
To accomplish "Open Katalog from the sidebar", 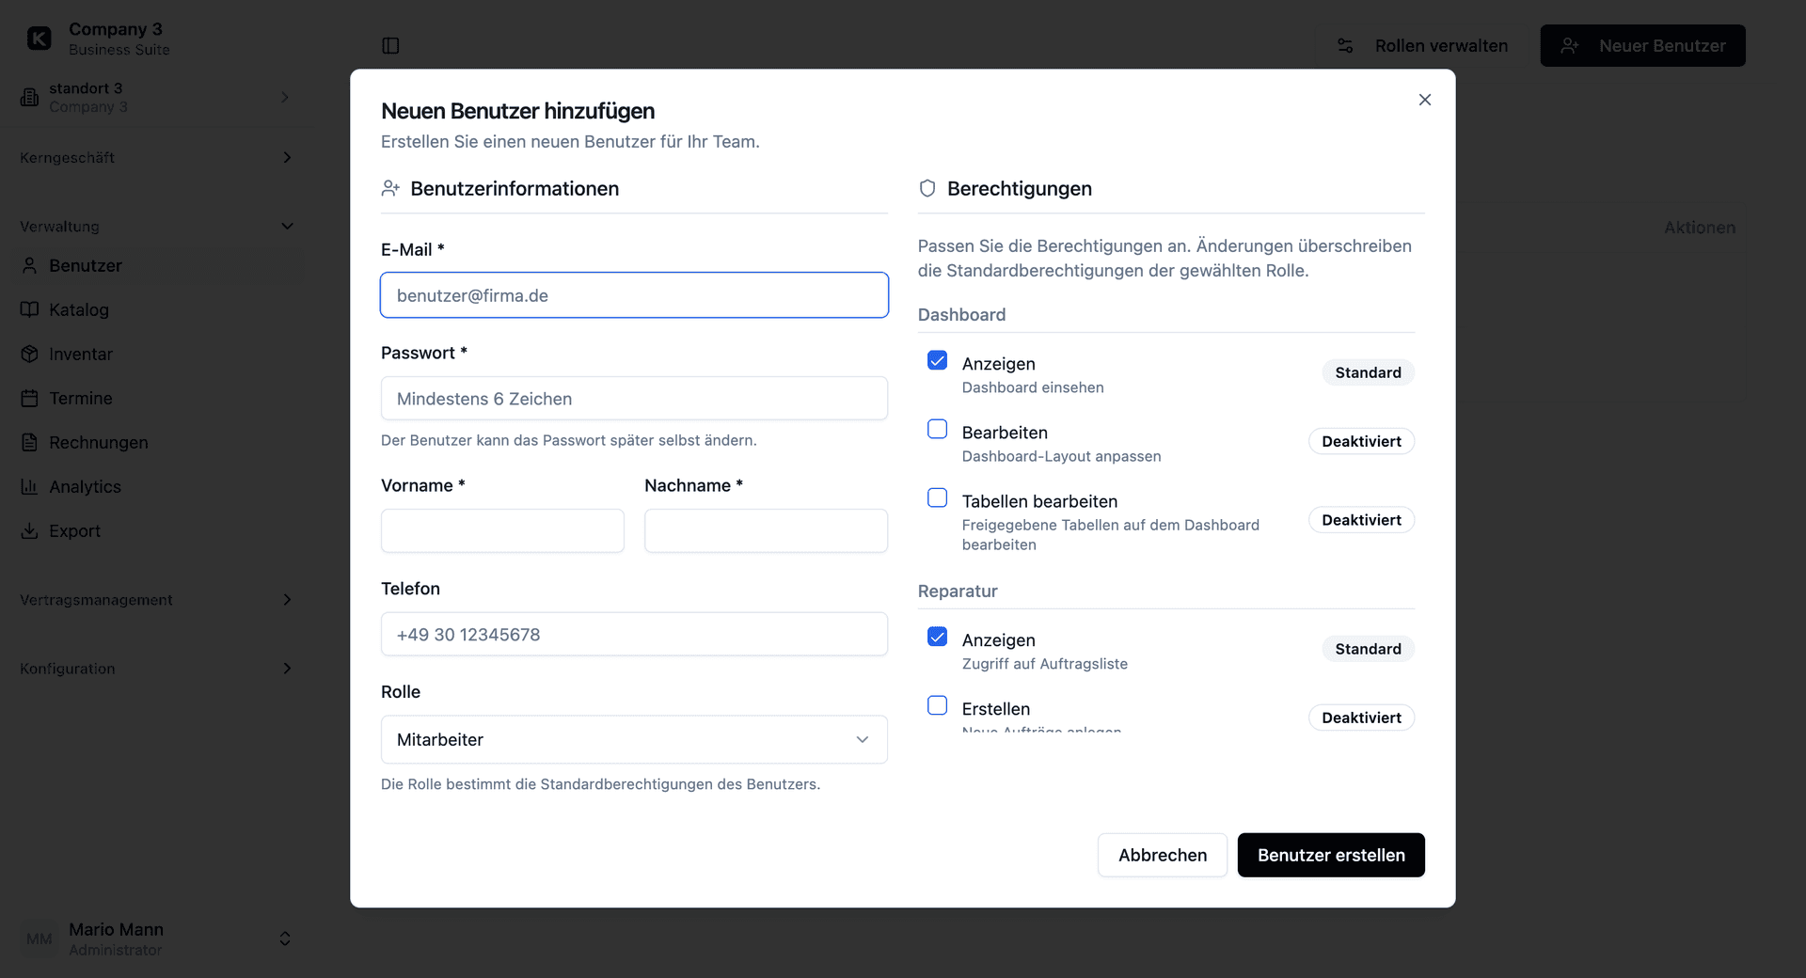I will coord(31,309).
